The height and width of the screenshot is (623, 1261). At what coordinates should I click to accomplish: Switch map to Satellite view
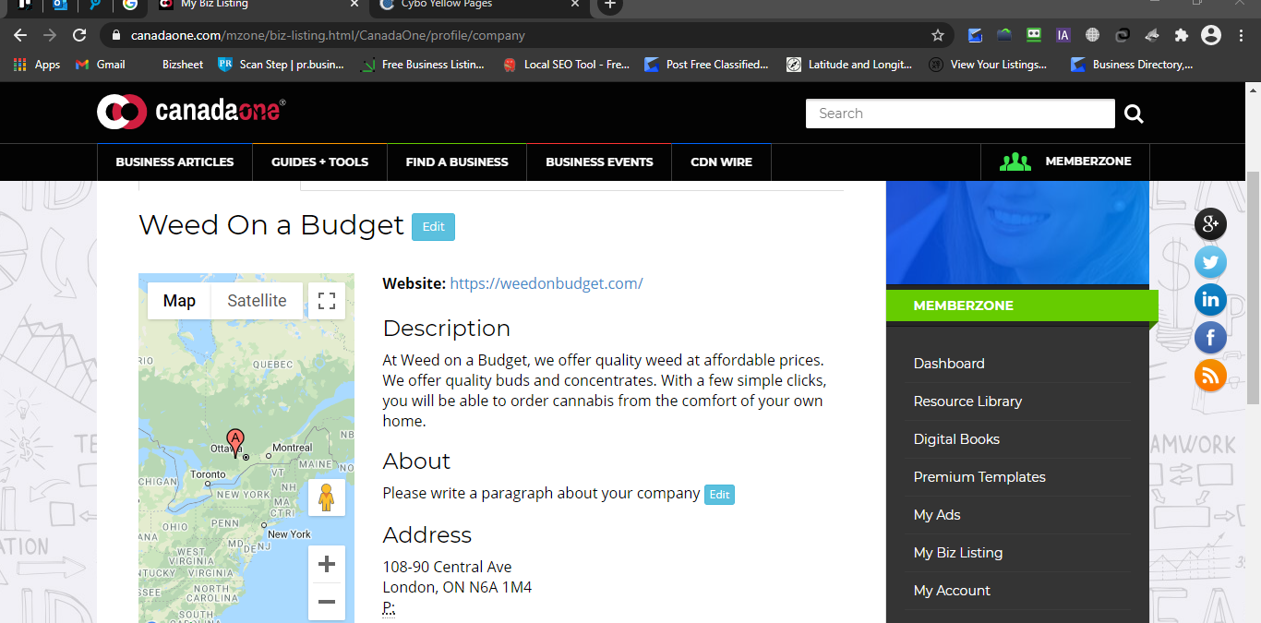tap(257, 301)
